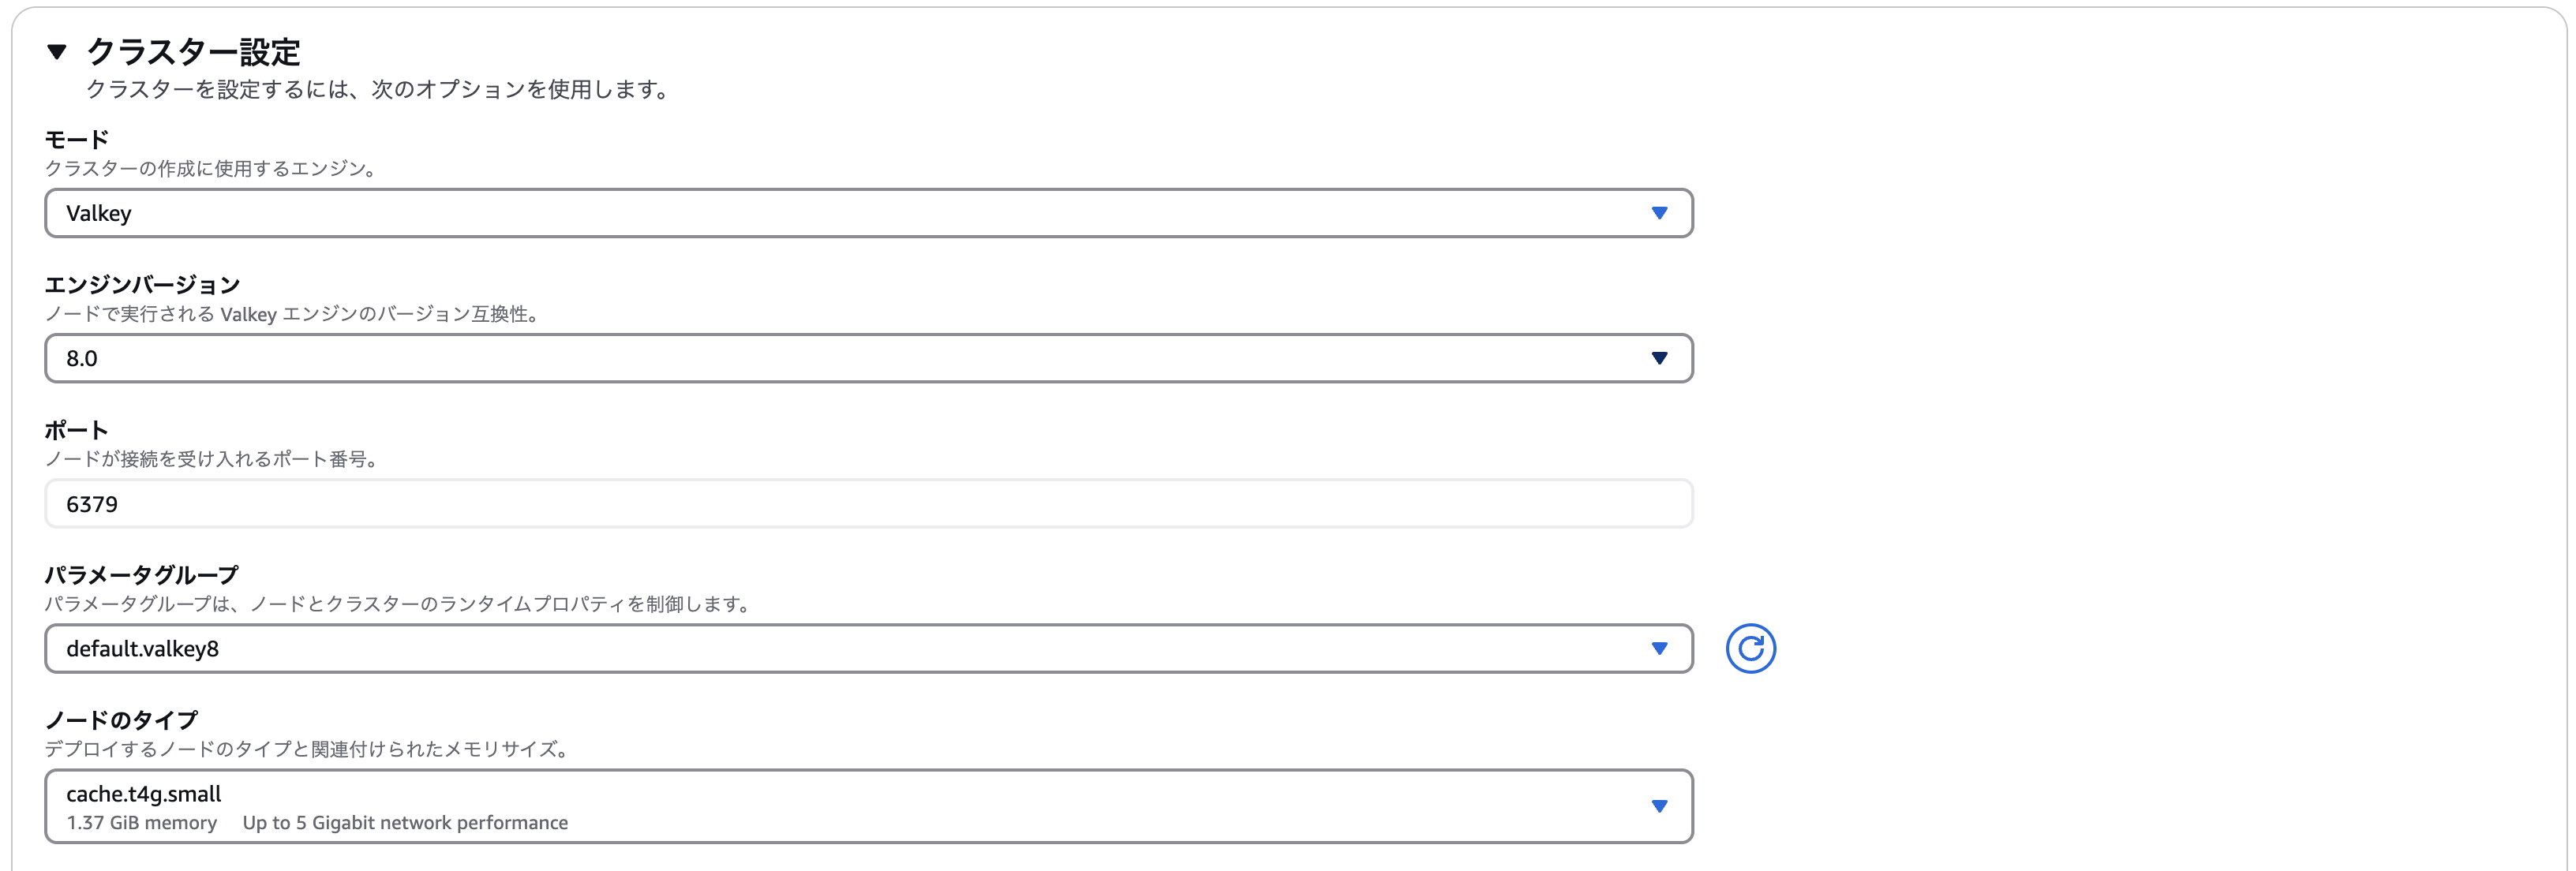Image resolution: width=2576 pixels, height=871 pixels.
Task: Click the arrow icon on default.valkey8 dropdown
Action: point(1659,649)
